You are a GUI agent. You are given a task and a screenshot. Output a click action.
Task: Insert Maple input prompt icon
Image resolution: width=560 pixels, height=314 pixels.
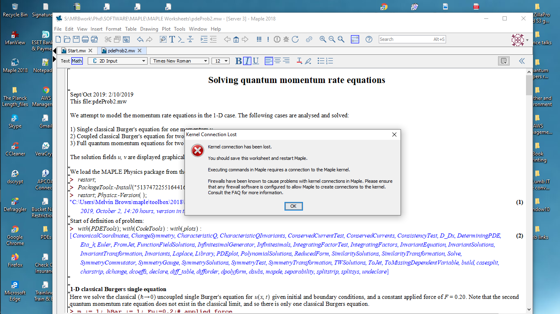pyautogui.click(x=181, y=39)
